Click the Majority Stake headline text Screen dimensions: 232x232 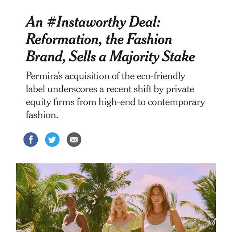tap(152, 57)
